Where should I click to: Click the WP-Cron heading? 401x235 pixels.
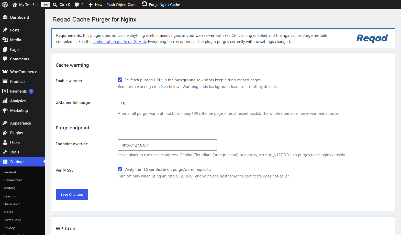pos(65,229)
